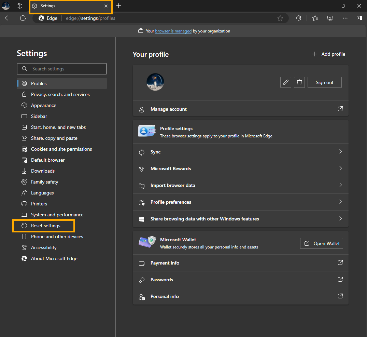Image resolution: width=367 pixels, height=337 pixels.
Task: Open Start, home, and new tabs
Action: 62,127
